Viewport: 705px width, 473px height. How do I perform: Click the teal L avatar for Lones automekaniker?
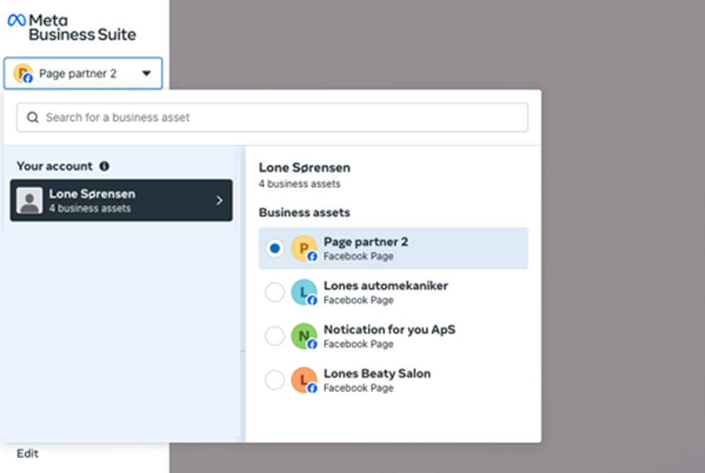coord(305,292)
